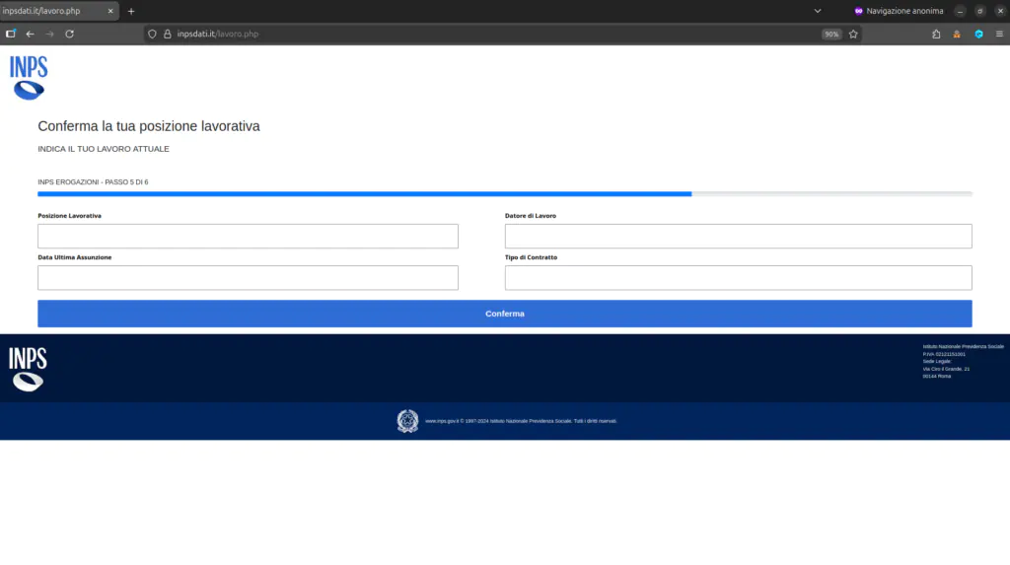The width and height of the screenshot is (1010, 565).
Task: Click the reload page icon
Action: click(69, 34)
